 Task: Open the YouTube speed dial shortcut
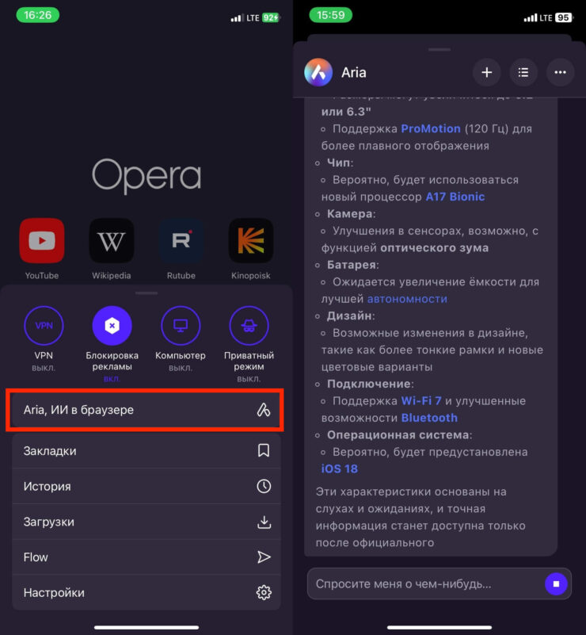pyautogui.click(x=42, y=241)
